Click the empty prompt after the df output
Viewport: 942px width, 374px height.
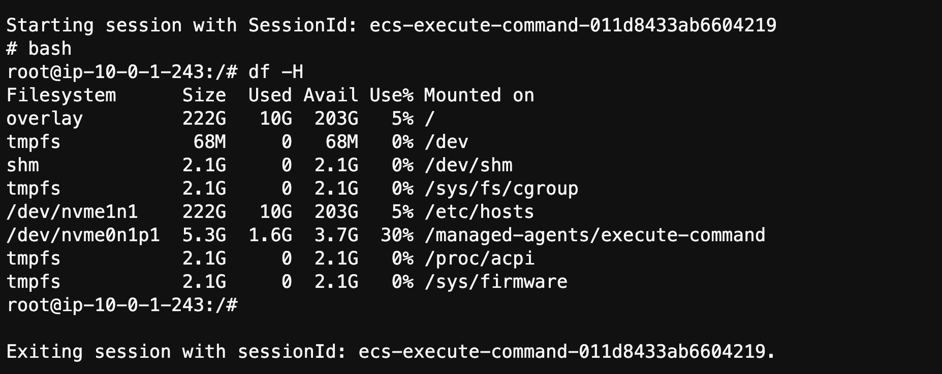point(122,305)
